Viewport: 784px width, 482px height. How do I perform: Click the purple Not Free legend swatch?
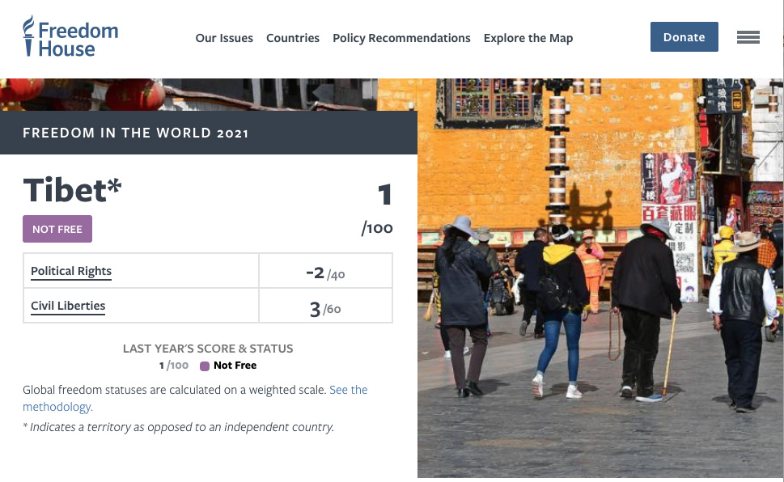pyautogui.click(x=205, y=366)
